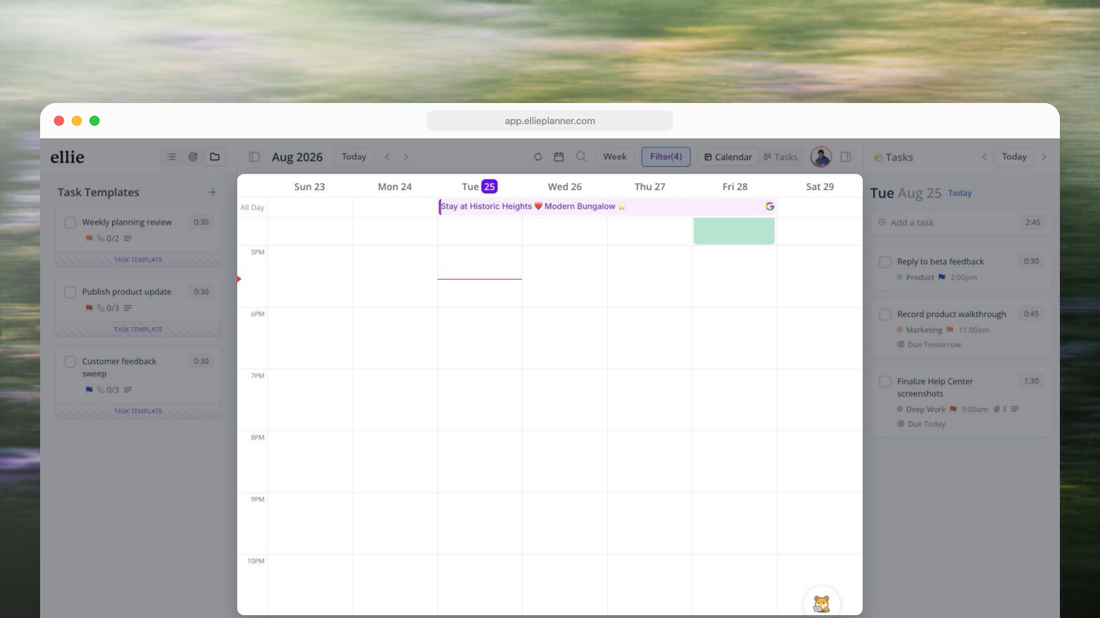Go to previous day in Tasks panel

tap(984, 157)
